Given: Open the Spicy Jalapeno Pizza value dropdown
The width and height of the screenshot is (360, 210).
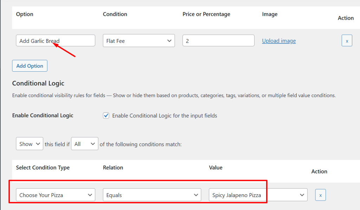Looking at the screenshot, I should [258, 195].
